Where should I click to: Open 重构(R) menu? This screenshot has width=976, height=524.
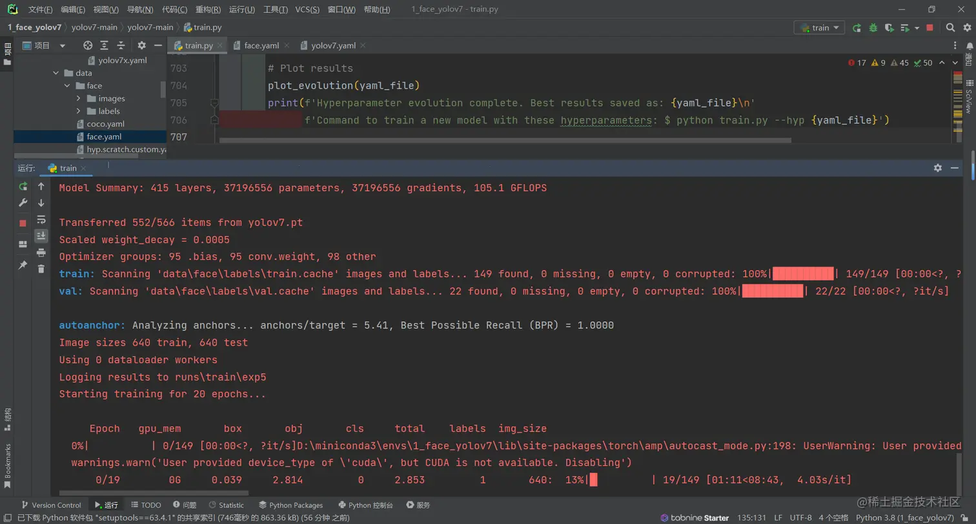tap(208, 10)
